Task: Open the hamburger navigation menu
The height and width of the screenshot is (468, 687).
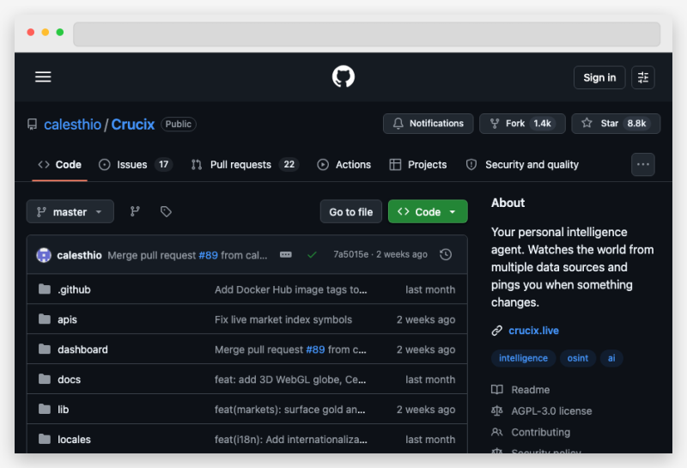Action: pos(43,77)
